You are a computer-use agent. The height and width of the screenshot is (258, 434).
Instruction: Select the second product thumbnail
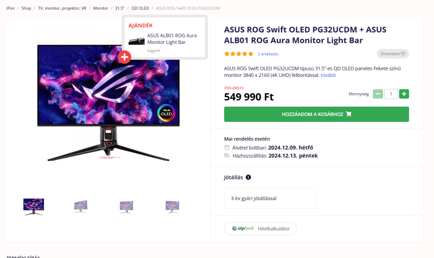(80, 206)
